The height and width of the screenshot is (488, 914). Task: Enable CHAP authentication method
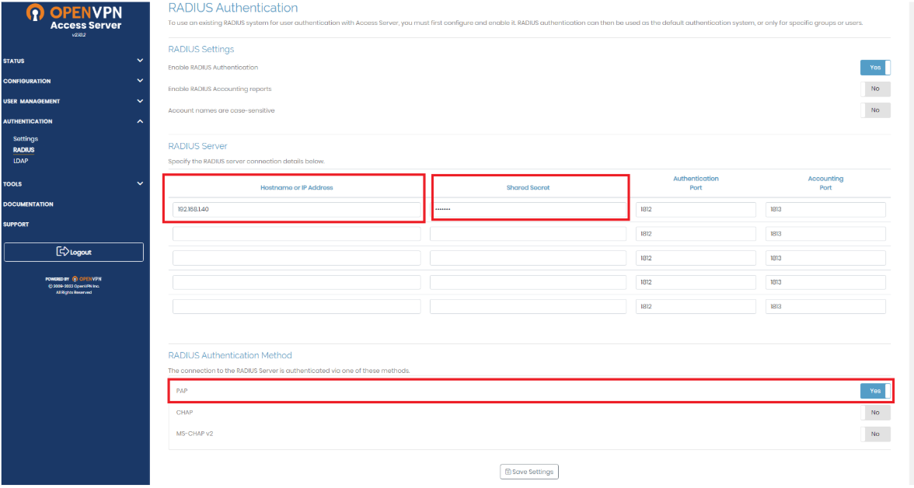point(875,412)
